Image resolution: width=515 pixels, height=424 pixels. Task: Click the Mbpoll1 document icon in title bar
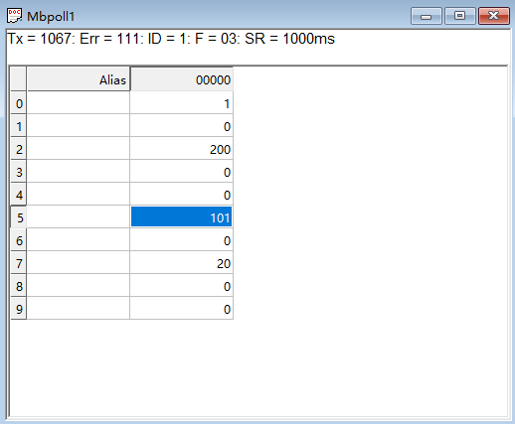click(14, 16)
